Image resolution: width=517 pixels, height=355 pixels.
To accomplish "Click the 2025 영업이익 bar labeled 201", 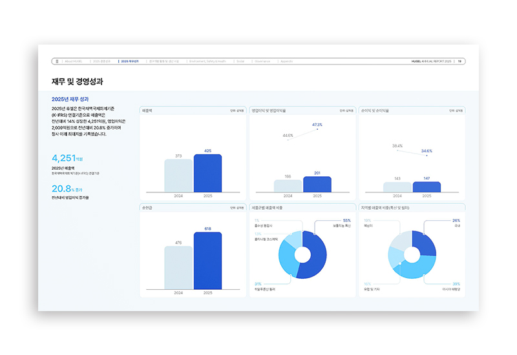I will click(317, 185).
